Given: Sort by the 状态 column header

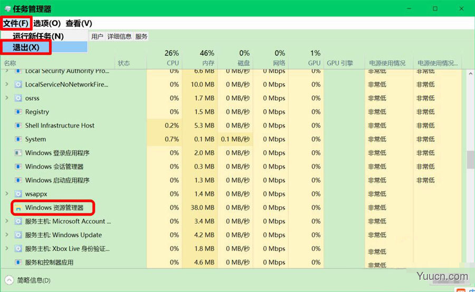Looking at the screenshot, I should click(x=123, y=63).
